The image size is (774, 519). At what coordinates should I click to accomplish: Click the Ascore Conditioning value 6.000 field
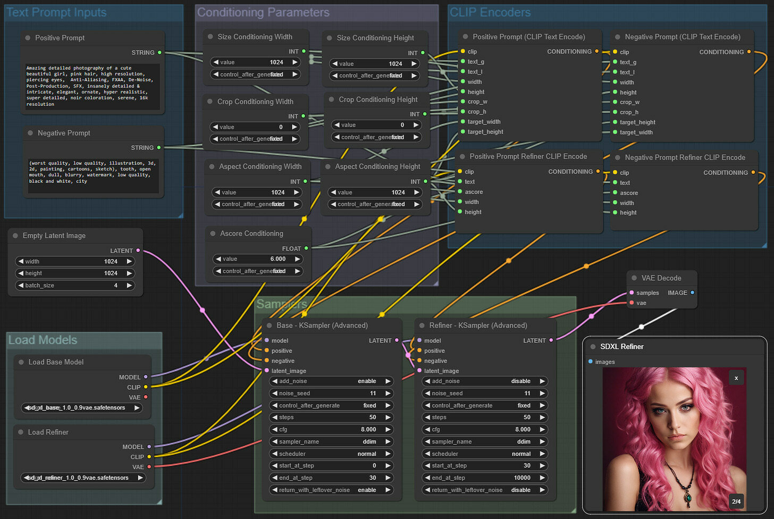(x=257, y=259)
